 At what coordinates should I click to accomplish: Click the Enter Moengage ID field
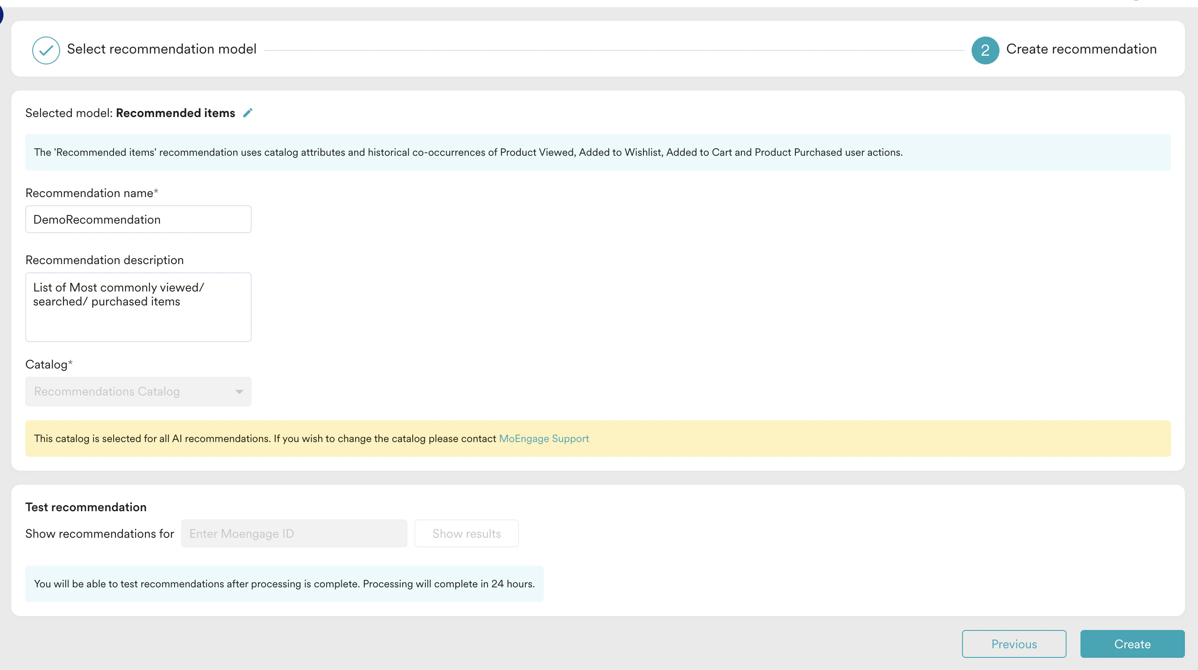click(293, 533)
